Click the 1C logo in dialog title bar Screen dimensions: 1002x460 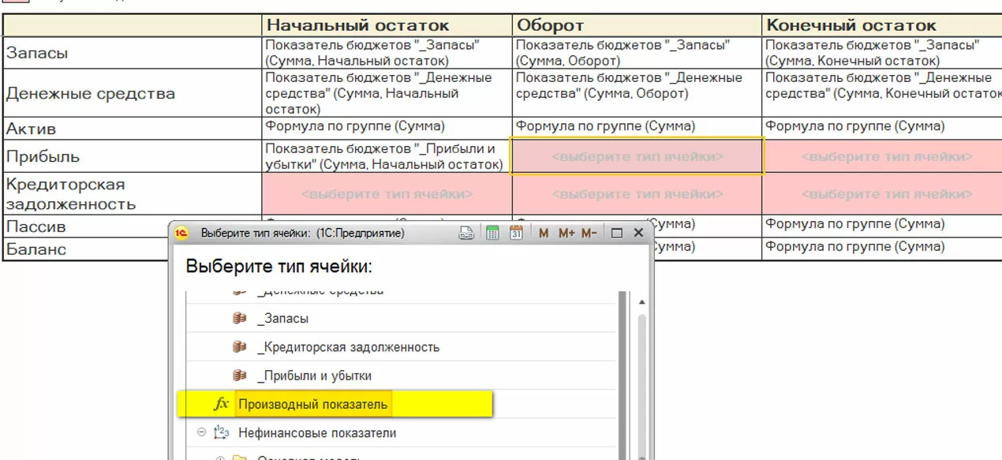pos(181,233)
